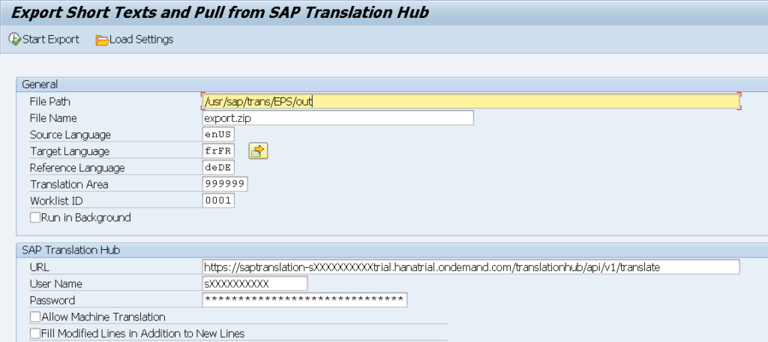The width and height of the screenshot is (768, 342).
Task: Click the Translation Area field 999999
Action: (225, 184)
